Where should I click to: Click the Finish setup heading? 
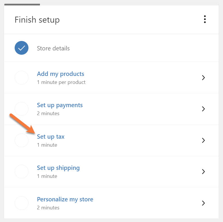(37, 20)
